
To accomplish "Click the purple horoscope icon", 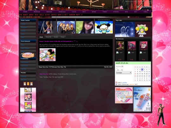I will tap(116, 84).
